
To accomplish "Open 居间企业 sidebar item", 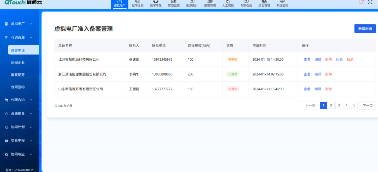I will 18,63.
